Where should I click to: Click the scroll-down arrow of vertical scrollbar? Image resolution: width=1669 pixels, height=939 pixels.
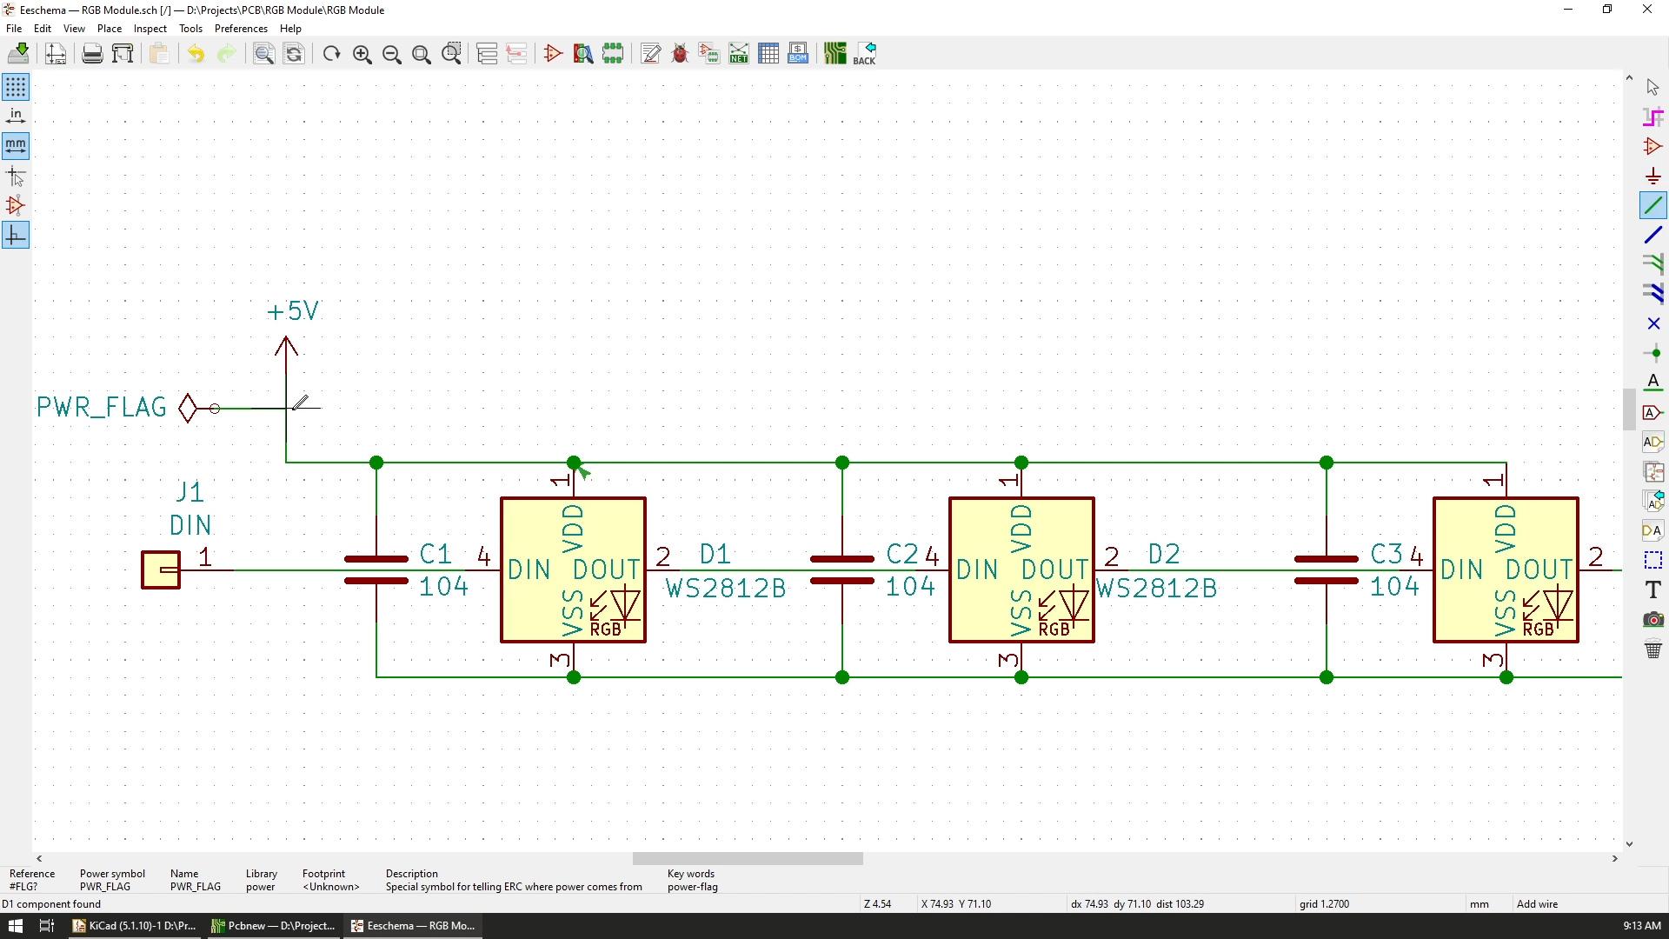pyautogui.click(x=1629, y=843)
